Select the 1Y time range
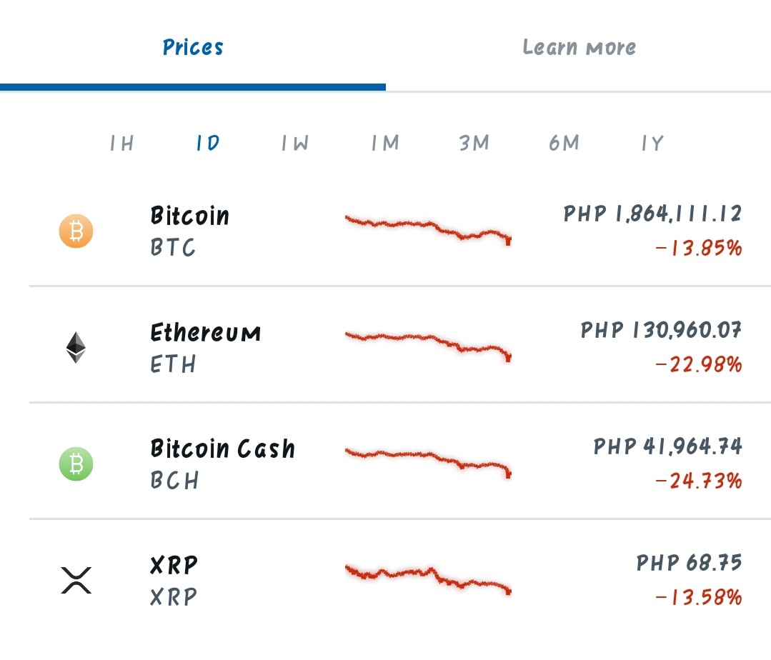This screenshot has height=660, width=771. pos(652,143)
